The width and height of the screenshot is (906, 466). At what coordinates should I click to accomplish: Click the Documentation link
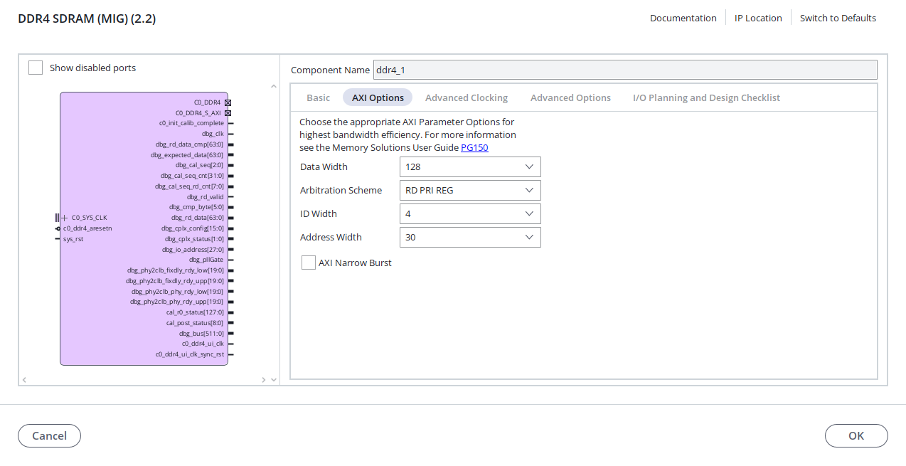(x=683, y=18)
